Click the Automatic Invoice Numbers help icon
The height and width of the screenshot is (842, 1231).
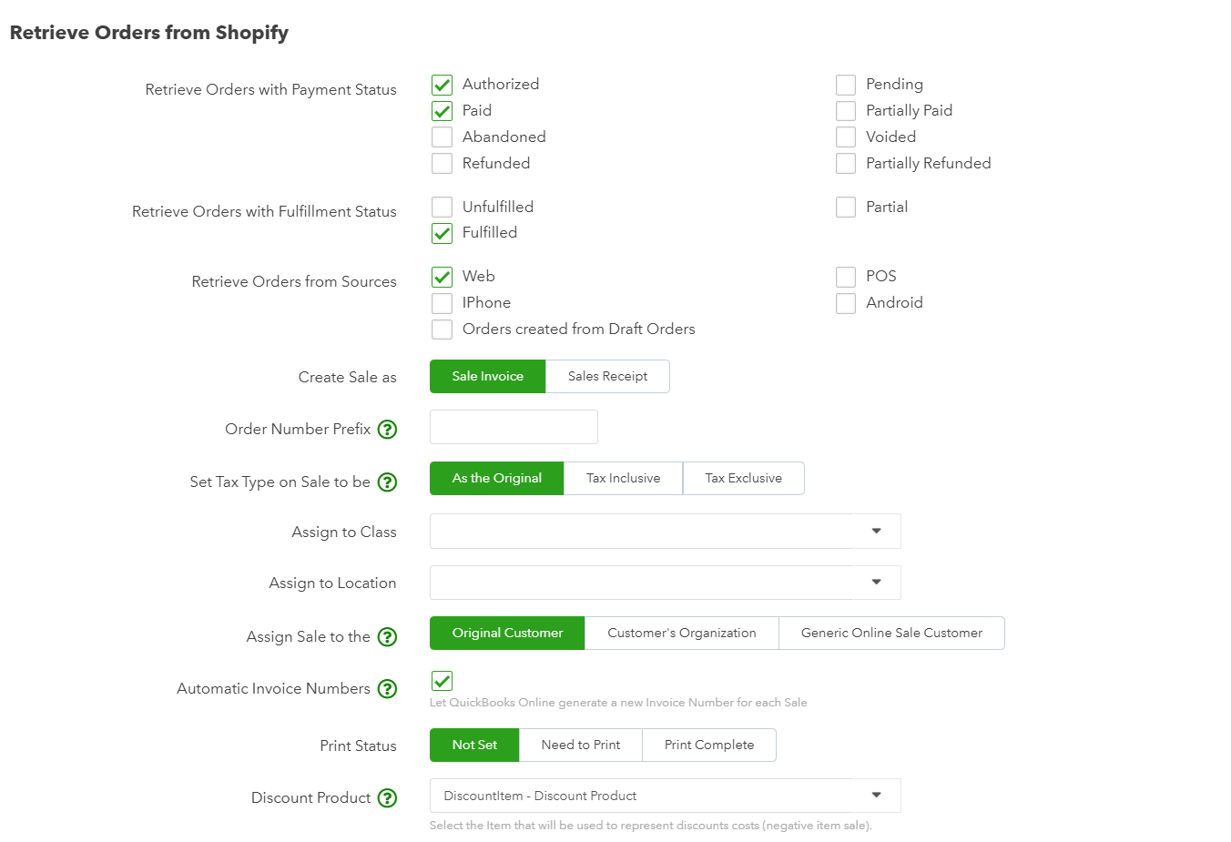[x=388, y=689]
